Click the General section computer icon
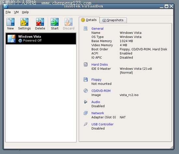 click(86, 29)
